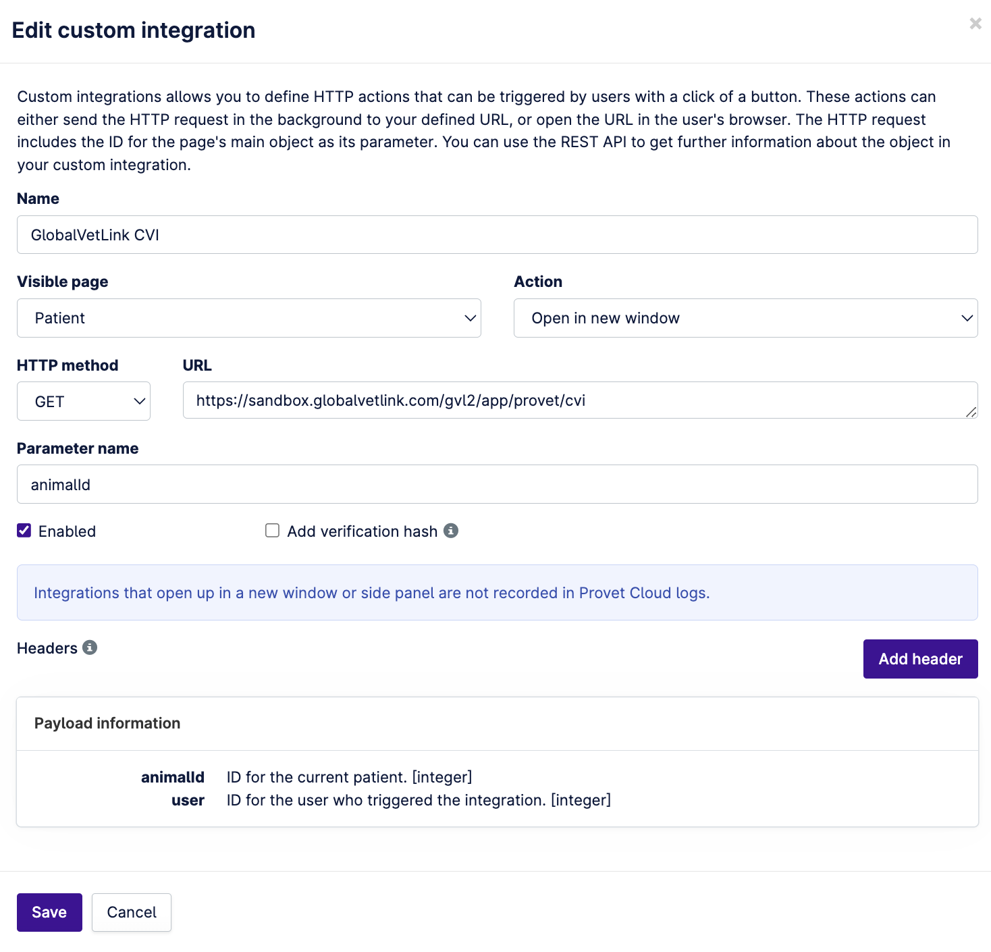Viewport: 991px width, 952px height.
Task: Click the Payload information heading
Action: [107, 723]
